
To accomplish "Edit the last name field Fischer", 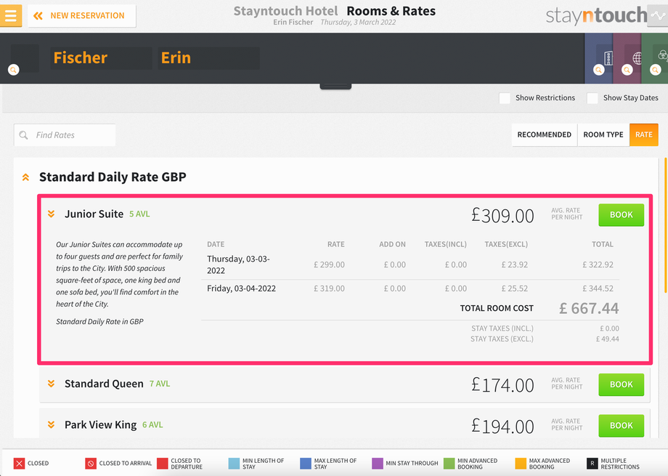I will coord(101,58).
